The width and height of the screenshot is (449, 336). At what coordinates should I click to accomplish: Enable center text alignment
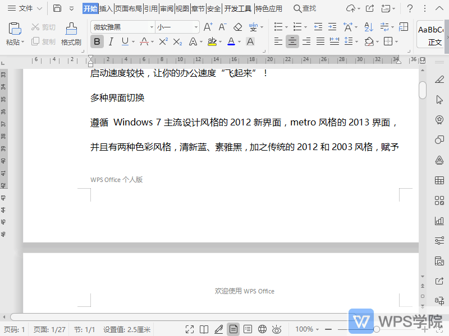point(292,41)
